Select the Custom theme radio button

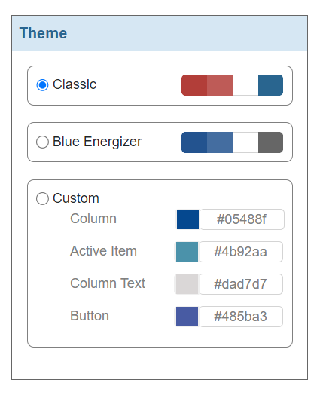pos(42,199)
